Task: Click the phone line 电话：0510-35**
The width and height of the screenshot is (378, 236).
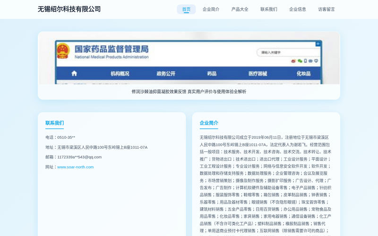Action: [60, 137]
